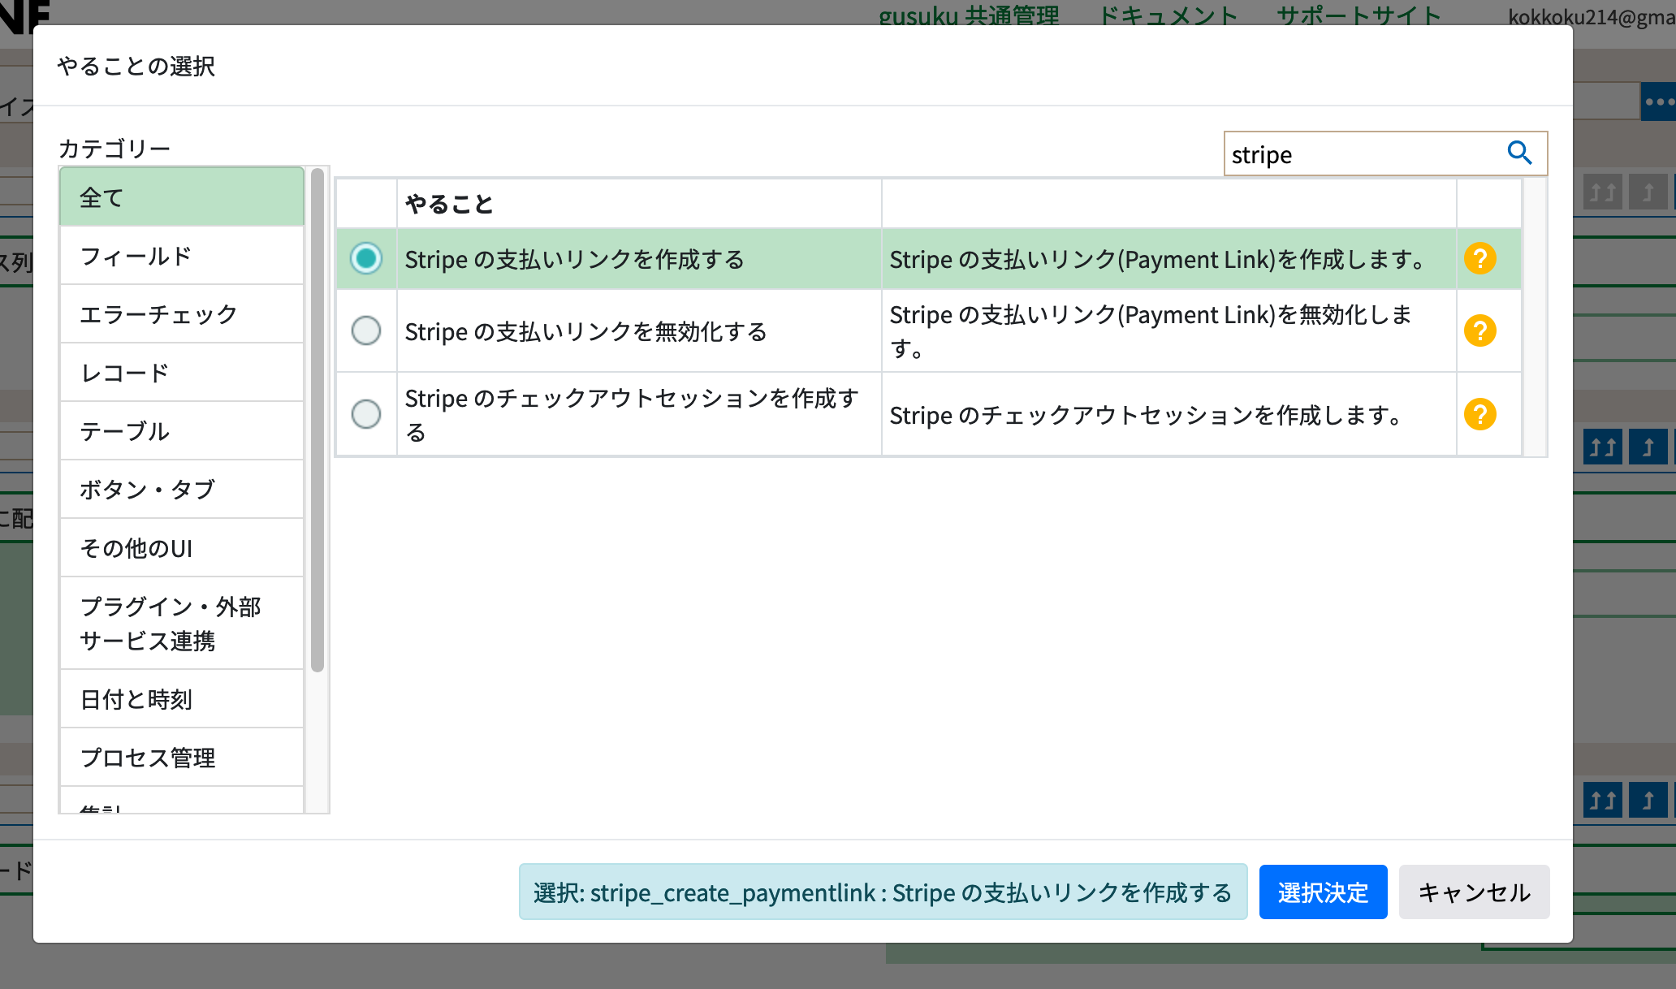Image resolution: width=1676 pixels, height=989 pixels.
Task: Open help for Stripe の支払いリンクを作成する
Action: point(1482,259)
